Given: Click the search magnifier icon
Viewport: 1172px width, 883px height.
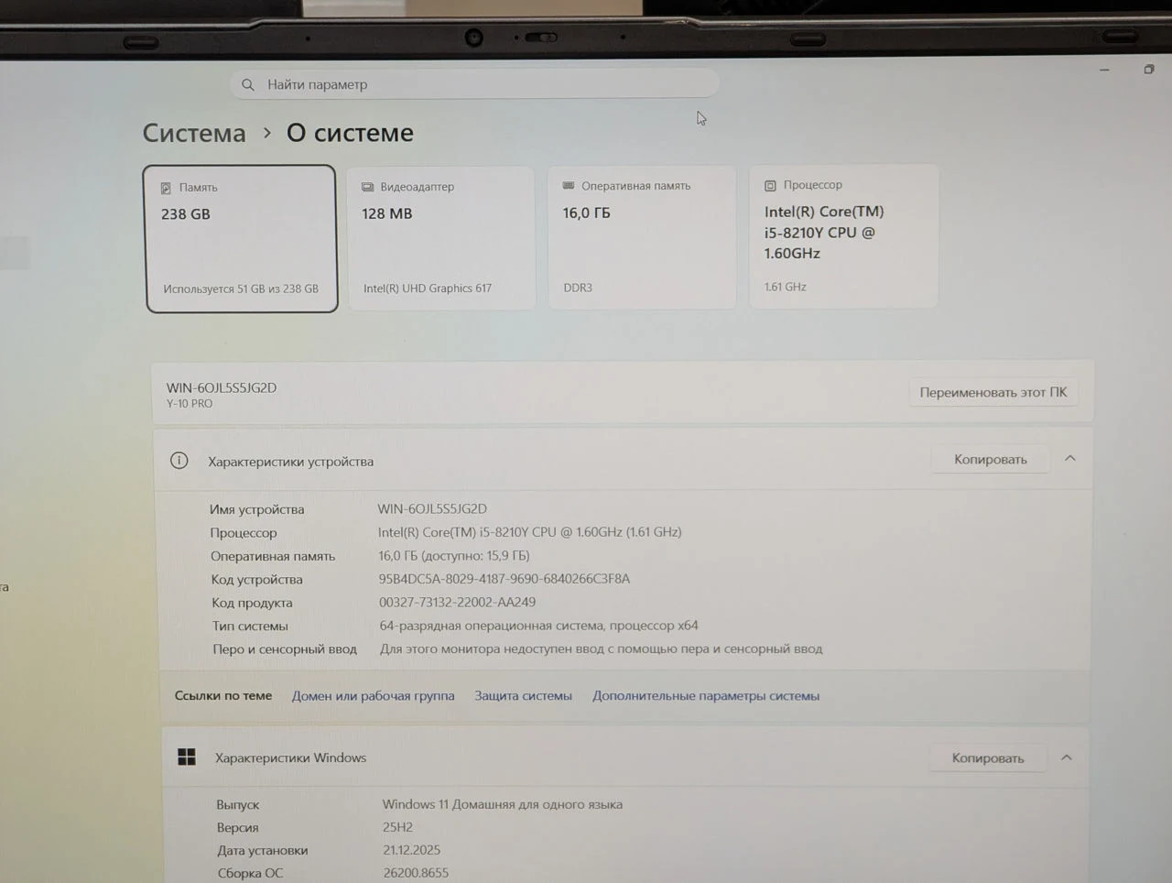Looking at the screenshot, I should pyautogui.click(x=247, y=84).
